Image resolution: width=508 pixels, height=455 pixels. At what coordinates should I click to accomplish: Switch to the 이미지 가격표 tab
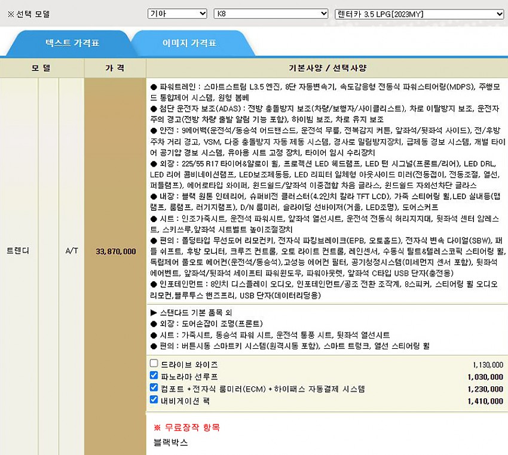189,44
